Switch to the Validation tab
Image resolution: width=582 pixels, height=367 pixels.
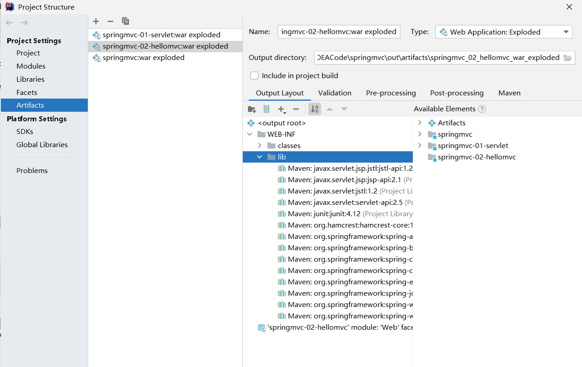tap(335, 93)
